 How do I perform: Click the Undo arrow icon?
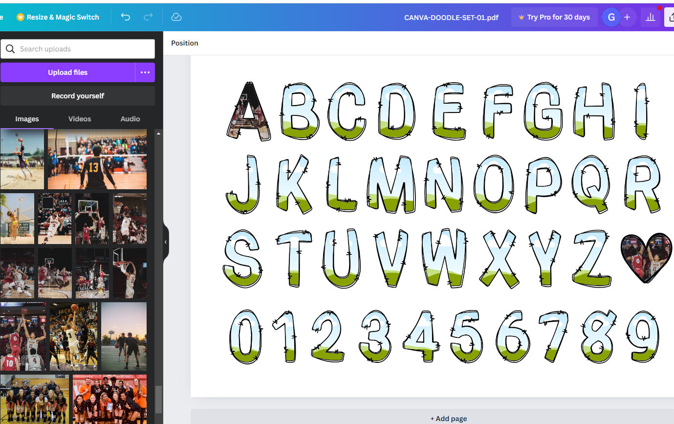(126, 17)
